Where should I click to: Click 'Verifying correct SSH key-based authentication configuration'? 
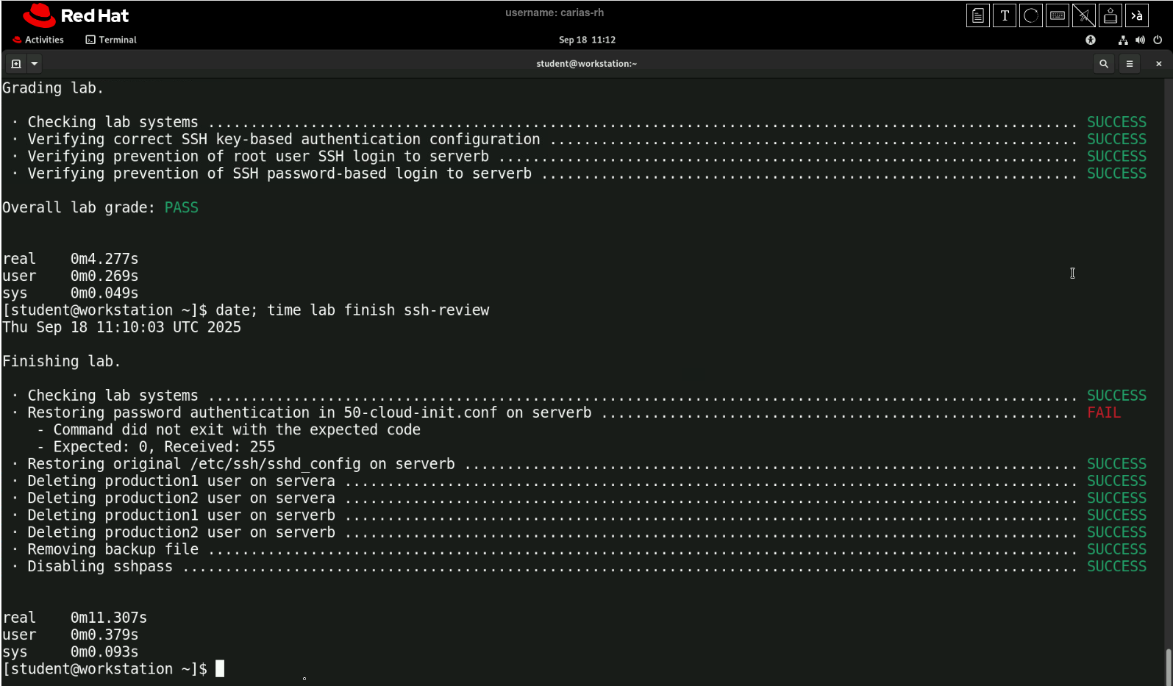284,140
